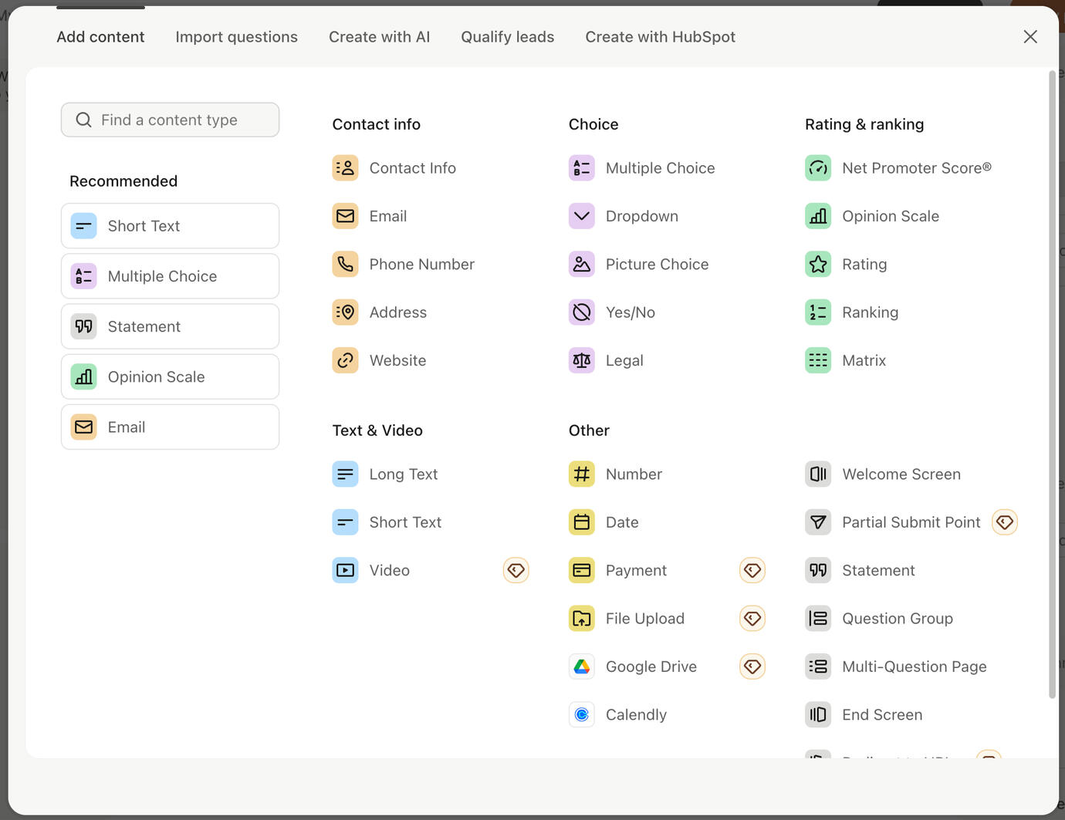The width and height of the screenshot is (1065, 820).
Task: Select the Address location icon
Action: pos(345,312)
